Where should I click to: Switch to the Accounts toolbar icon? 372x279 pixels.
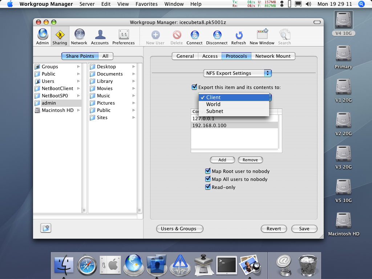[x=100, y=37]
